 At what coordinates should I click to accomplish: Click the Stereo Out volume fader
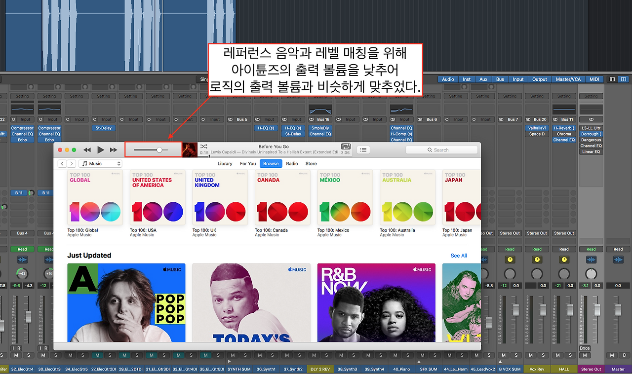click(x=597, y=310)
